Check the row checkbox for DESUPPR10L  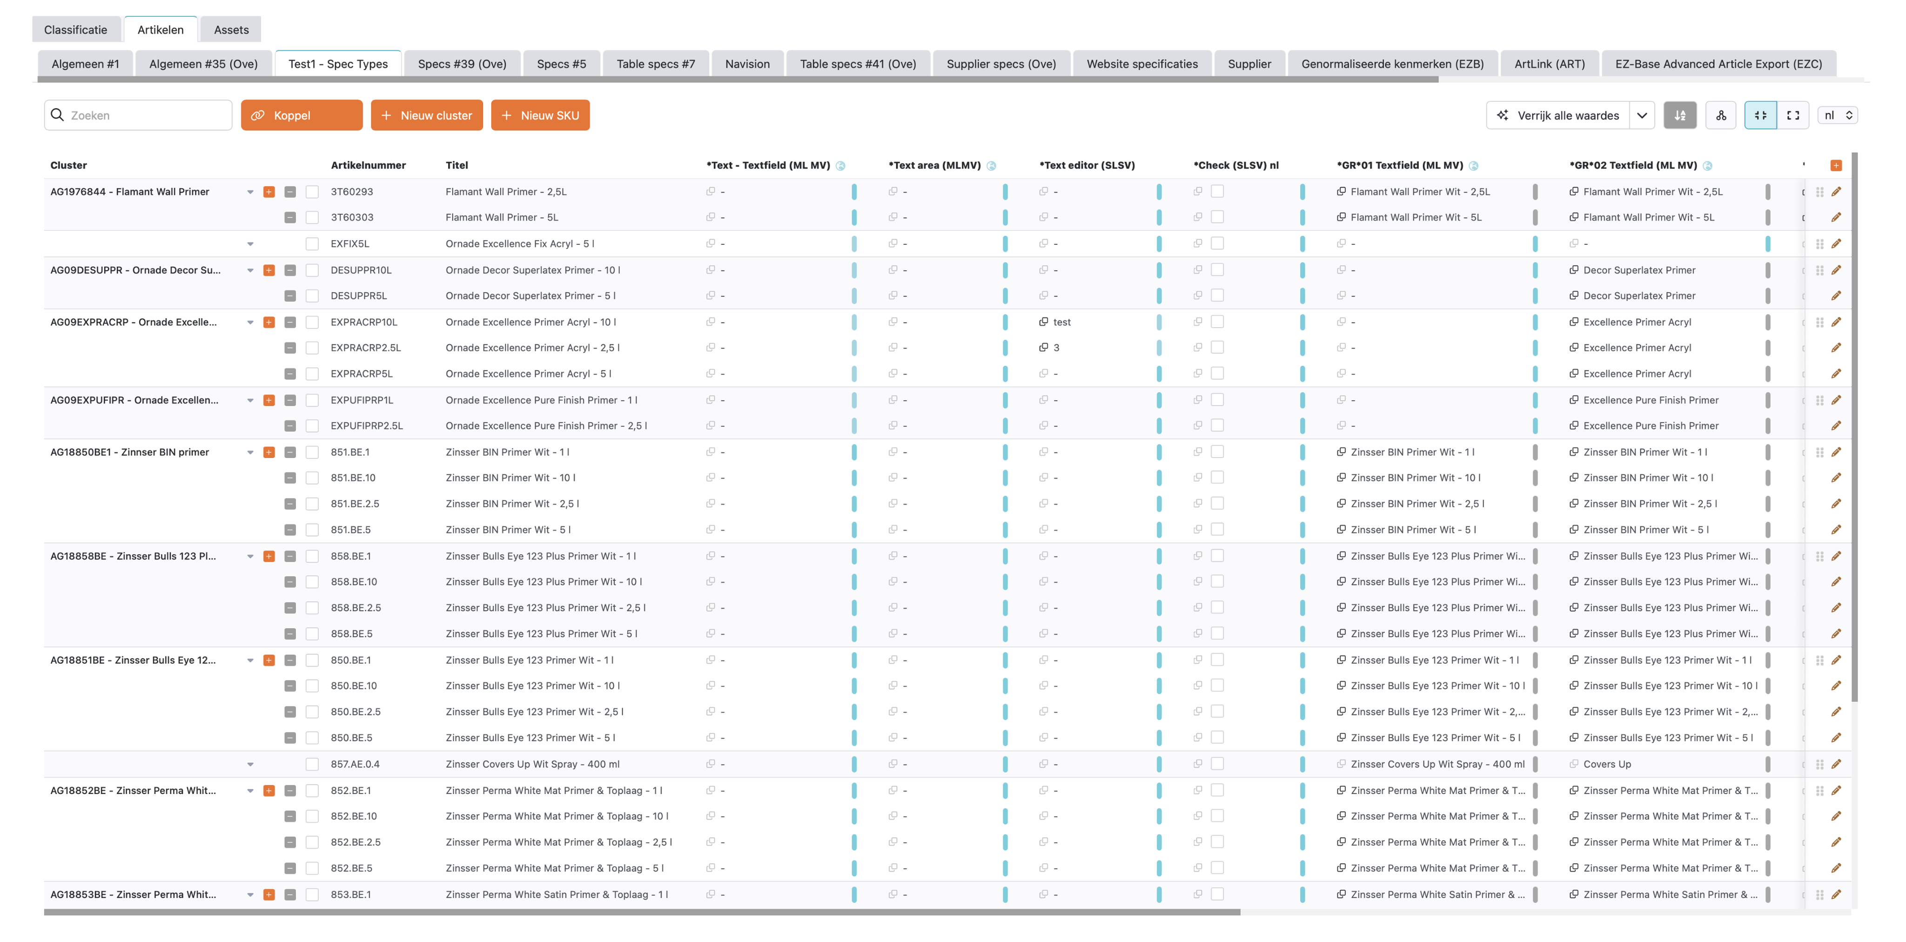click(x=312, y=270)
